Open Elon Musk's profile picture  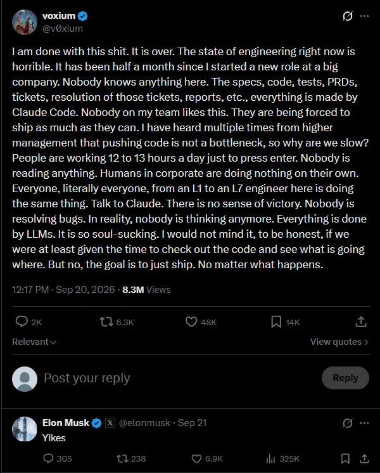pos(25,429)
